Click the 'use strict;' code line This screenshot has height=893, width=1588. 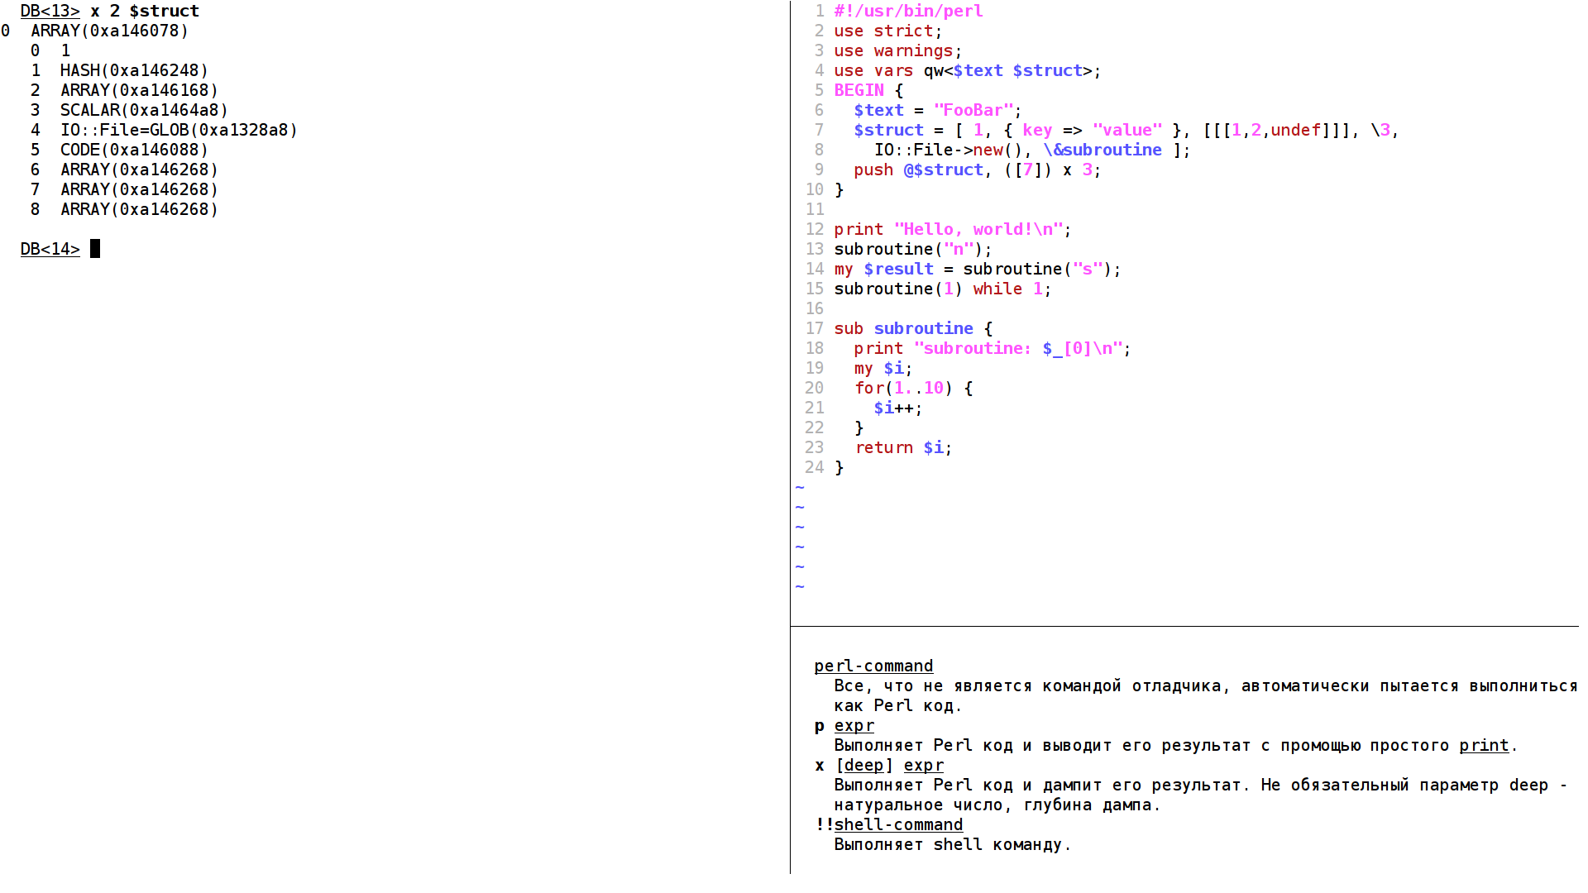click(x=888, y=31)
